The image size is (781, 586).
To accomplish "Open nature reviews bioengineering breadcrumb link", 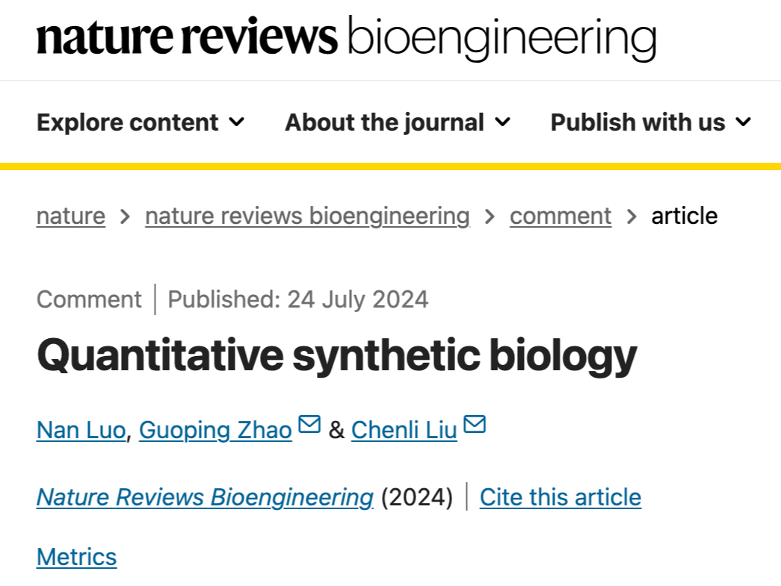I will point(308,216).
